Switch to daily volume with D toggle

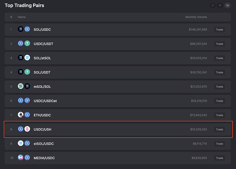click(x=213, y=5)
